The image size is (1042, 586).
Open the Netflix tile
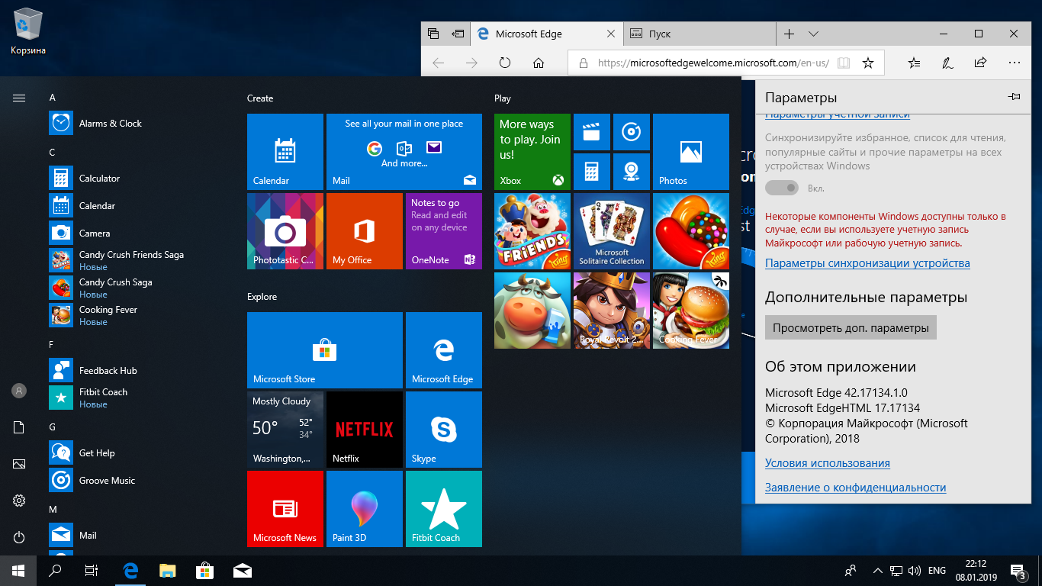[x=365, y=430]
